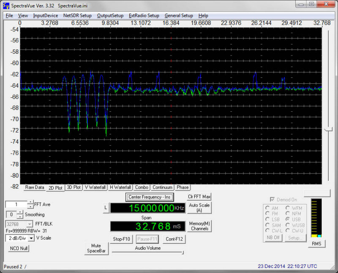The image size is (338, 273).
Task: Show the V Waterfall display tab
Action: coord(95,187)
